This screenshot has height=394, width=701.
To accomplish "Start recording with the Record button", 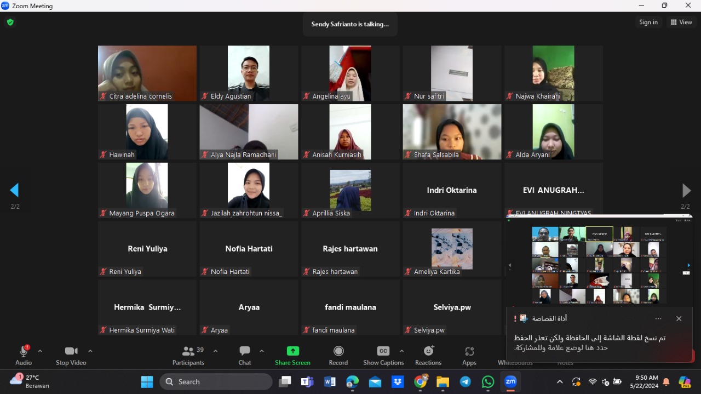I will [338, 355].
